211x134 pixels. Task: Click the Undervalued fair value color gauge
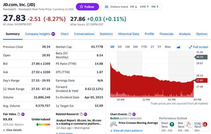[x=43, y=124]
